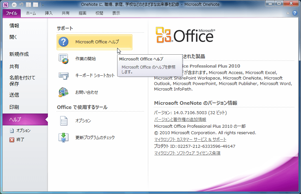Click the Full Page View icon
Image resolution: width=301 pixels, height=194 pixels.
pos(36,5)
